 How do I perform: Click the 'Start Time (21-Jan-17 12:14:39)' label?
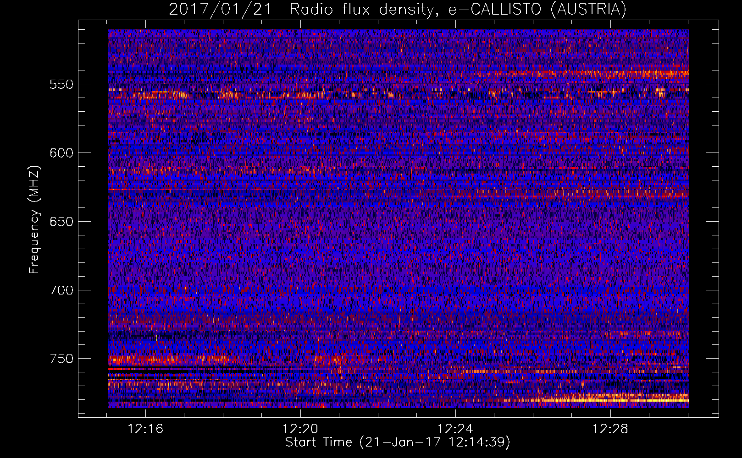tap(398, 442)
